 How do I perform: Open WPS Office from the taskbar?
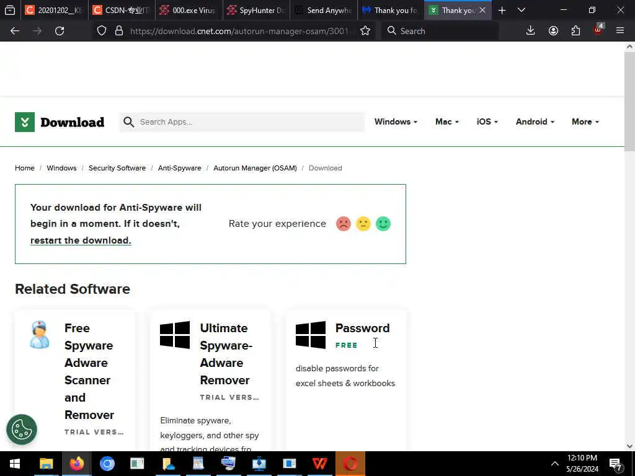[x=320, y=464]
